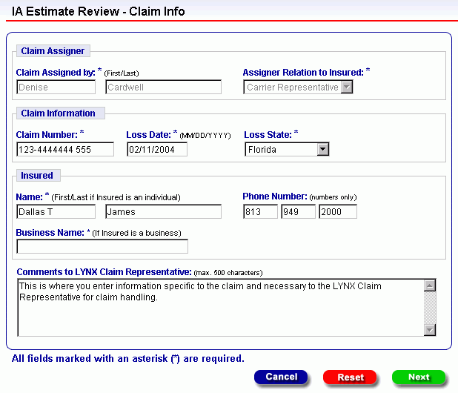Viewport: 458px width, 393px height.
Task: Click the 'Claim Number:' label
Action: [47, 135]
